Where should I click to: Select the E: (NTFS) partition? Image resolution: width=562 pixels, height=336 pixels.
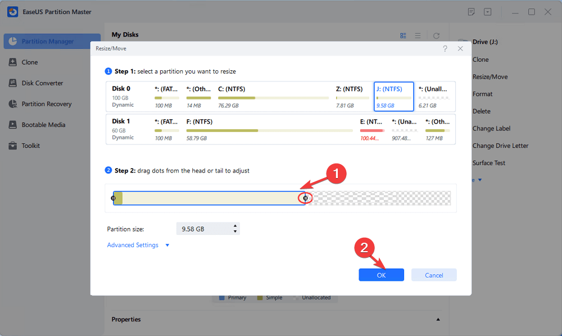point(372,129)
